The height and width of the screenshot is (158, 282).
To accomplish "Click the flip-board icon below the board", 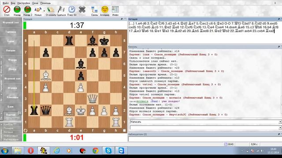I will (26, 131).
